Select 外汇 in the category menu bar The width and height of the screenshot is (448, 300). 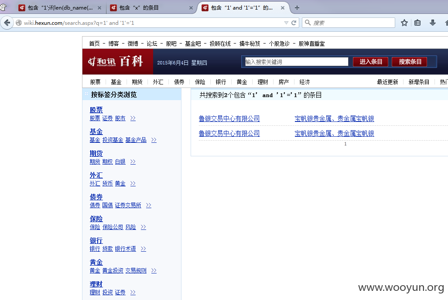point(158,82)
